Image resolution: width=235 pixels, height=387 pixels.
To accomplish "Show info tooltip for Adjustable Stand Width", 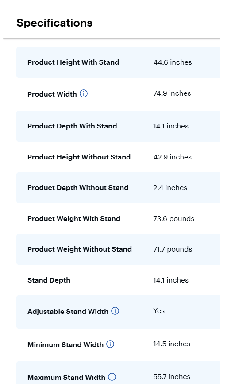I will coord(115,311).
